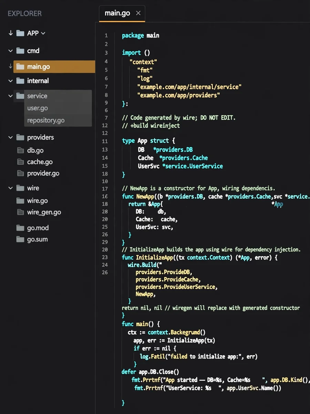310x414 pixels.
Task: Click the 'return nil, nil' line
Action: (x=211, y=308)
